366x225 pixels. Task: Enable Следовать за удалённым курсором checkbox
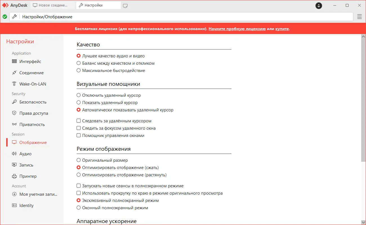coord(79,121)
